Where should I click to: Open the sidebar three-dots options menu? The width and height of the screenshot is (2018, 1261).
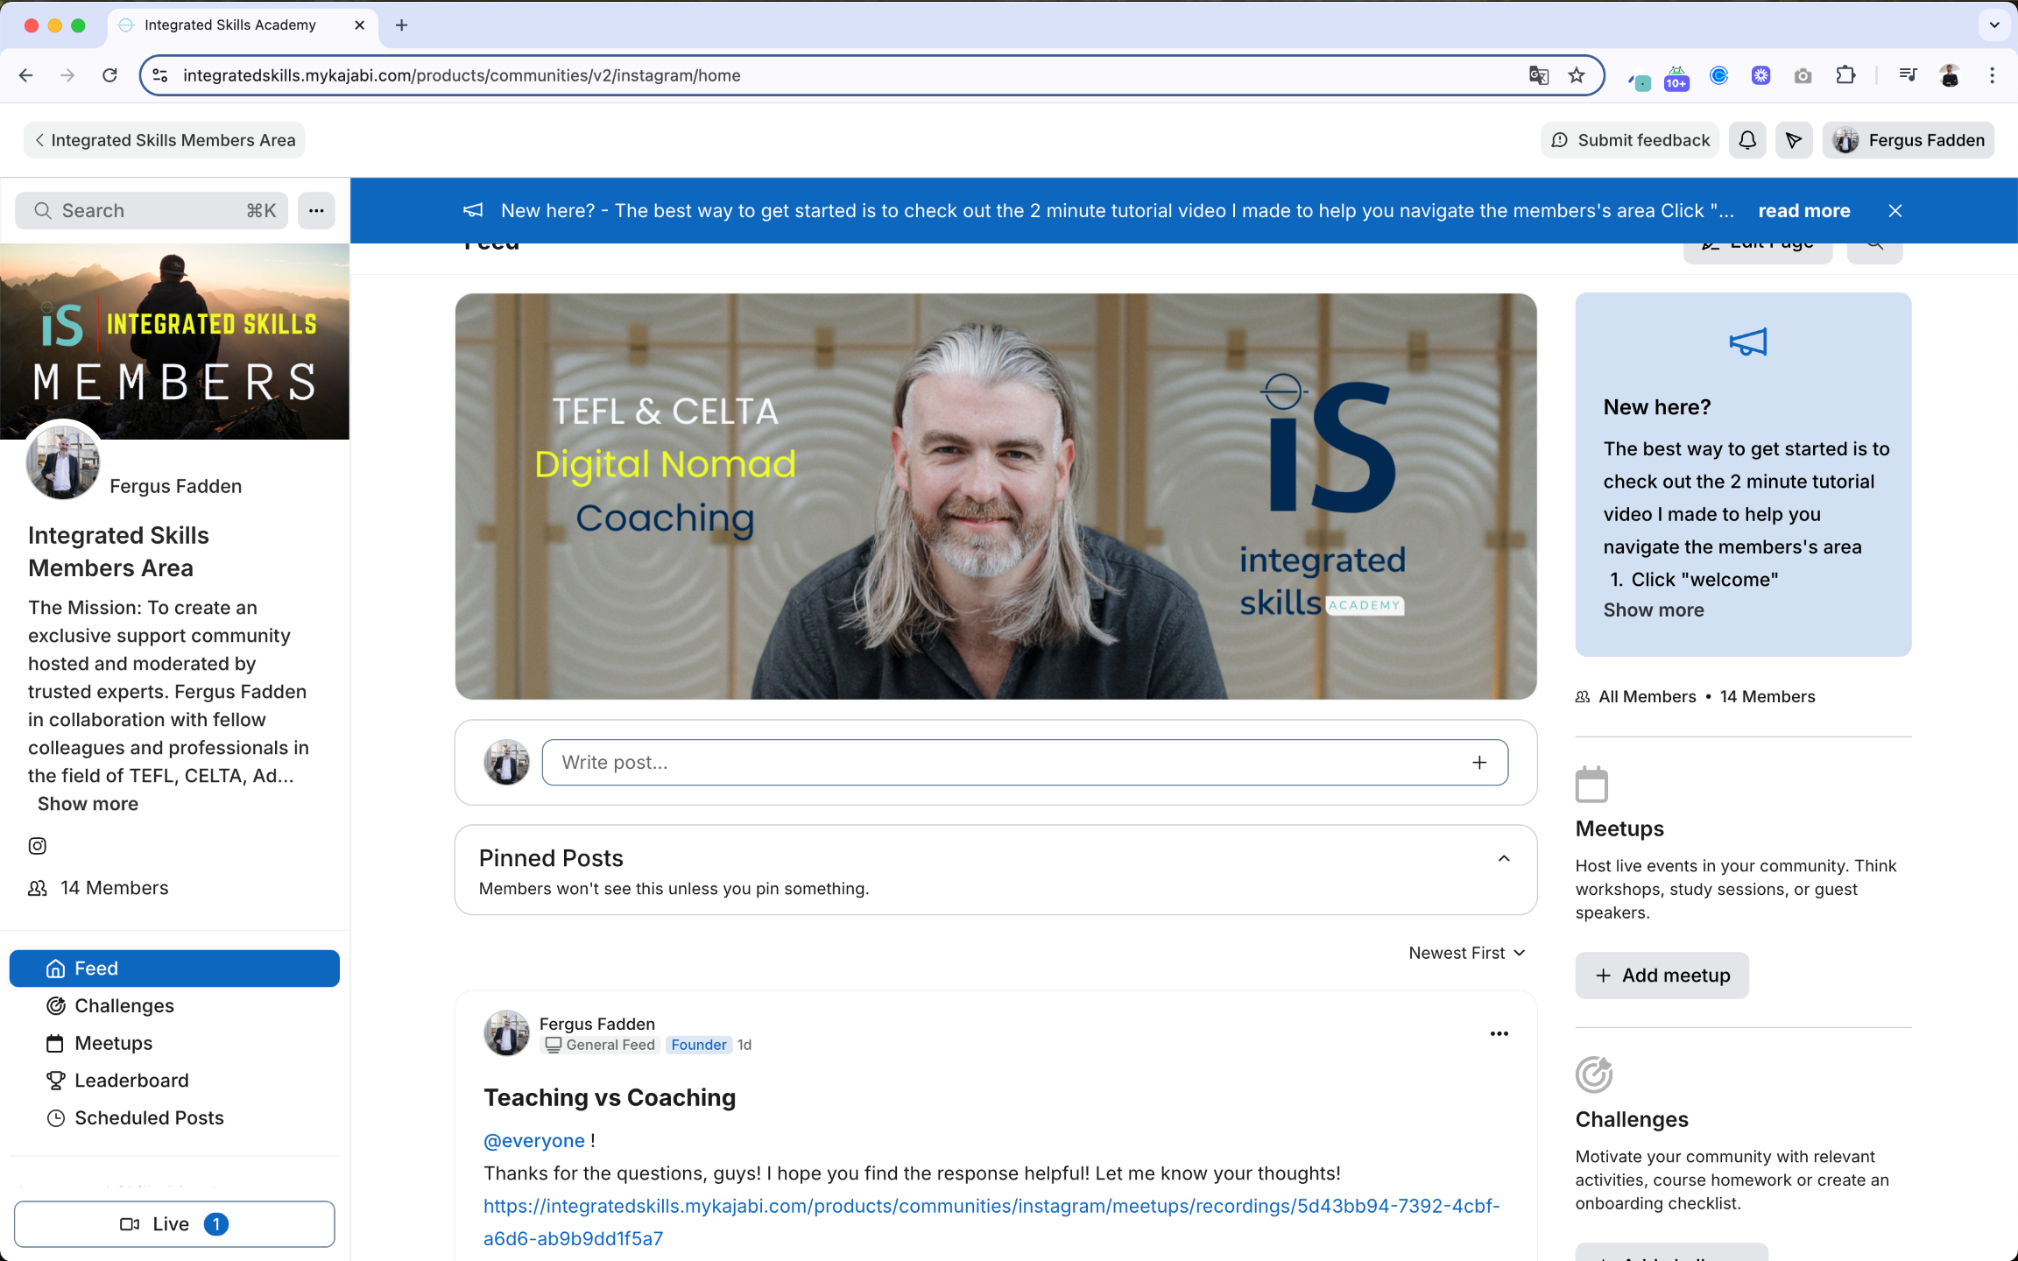(316, 210)
